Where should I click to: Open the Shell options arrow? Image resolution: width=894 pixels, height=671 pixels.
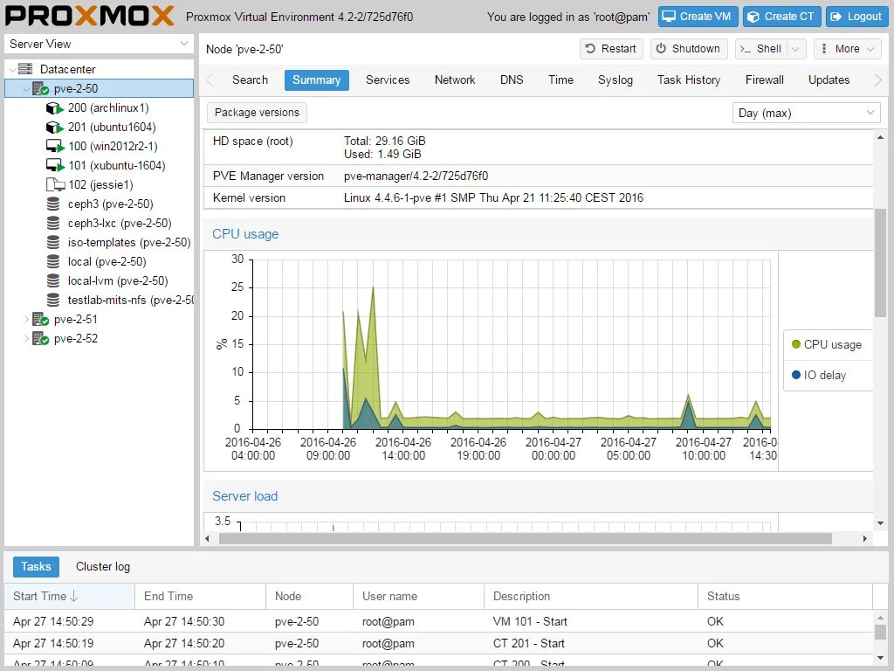(796, 49)
